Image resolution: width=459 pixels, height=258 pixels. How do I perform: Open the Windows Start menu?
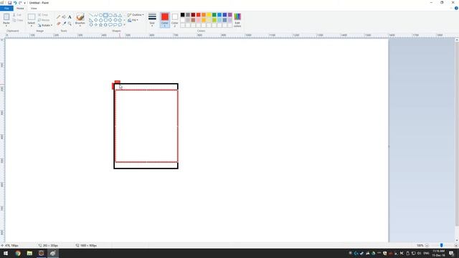6,253
